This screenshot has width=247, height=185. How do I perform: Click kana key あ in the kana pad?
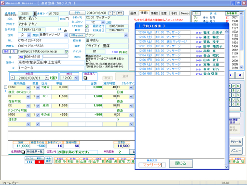pyautogui.click(x=238, y=86)
